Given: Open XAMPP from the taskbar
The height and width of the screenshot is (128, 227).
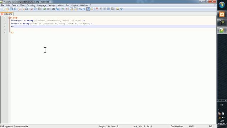Looking at the screenshot, I should coord(222,14).
